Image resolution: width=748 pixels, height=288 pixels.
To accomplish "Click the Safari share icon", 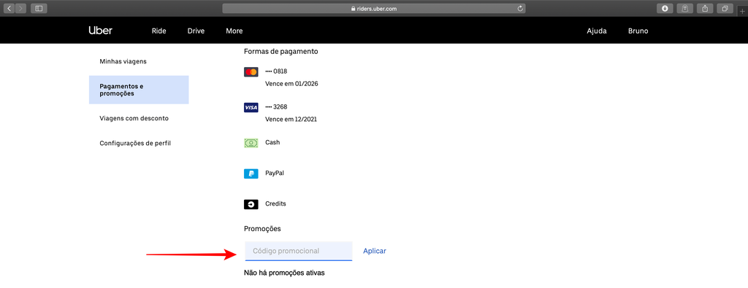I will [705, 9].
